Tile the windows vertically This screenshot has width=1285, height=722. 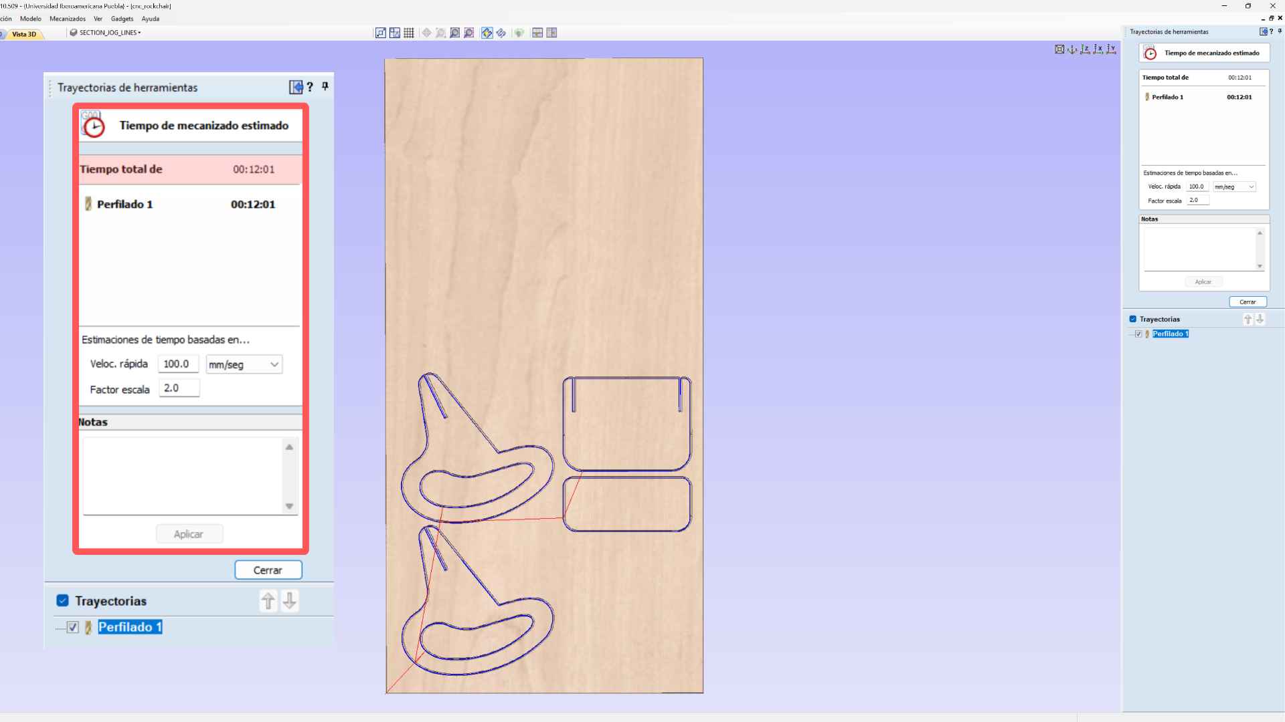click(551, 33)
